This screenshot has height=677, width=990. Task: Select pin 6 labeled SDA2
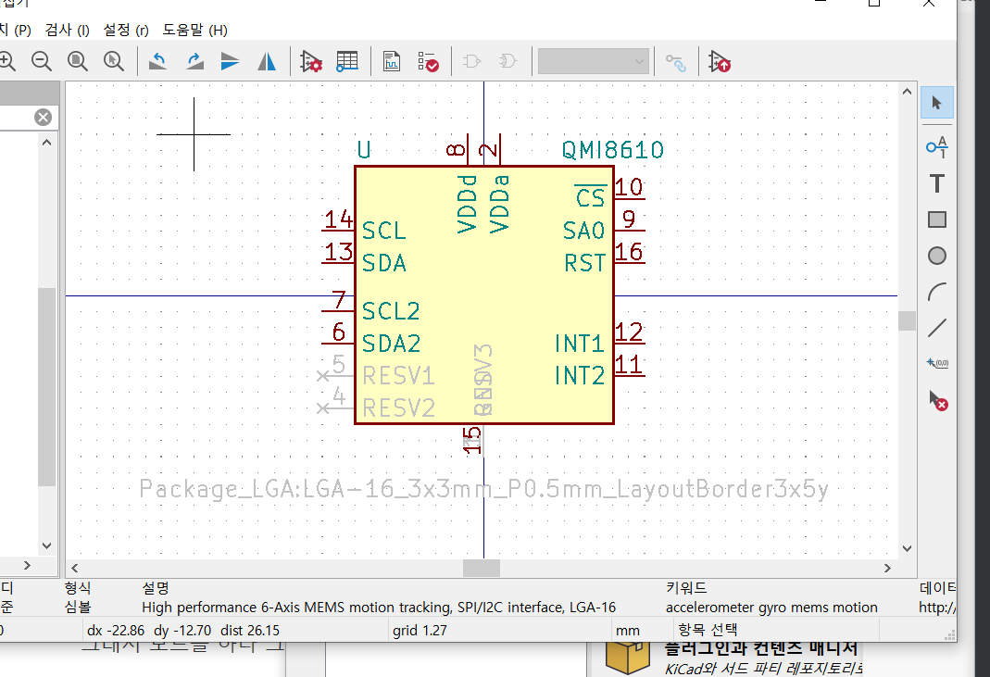tap(338, 343)
